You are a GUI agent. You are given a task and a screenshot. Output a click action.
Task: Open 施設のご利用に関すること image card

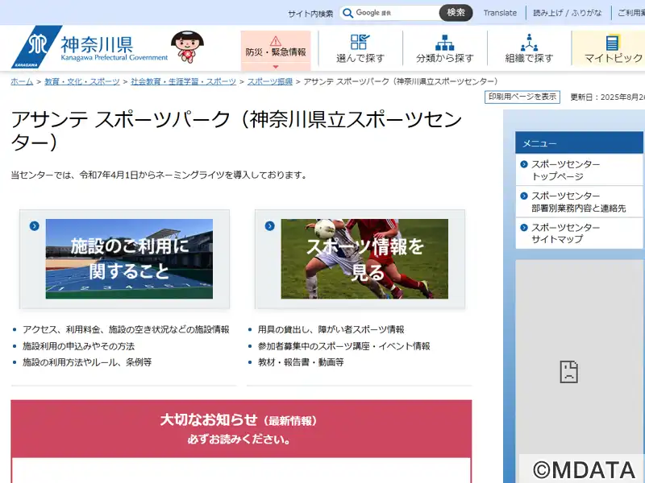click(x=125, y=259)
